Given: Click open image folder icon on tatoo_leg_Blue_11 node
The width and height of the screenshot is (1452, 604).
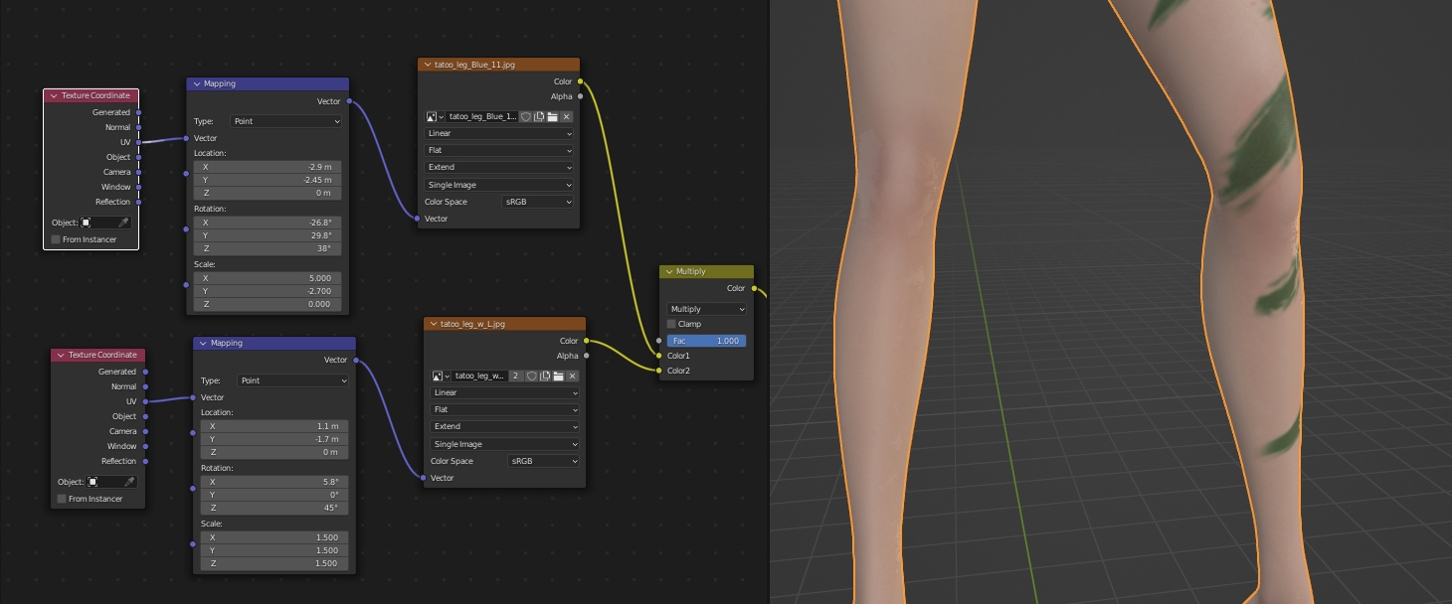Looking at the screenshot, I should pos(552,117).
